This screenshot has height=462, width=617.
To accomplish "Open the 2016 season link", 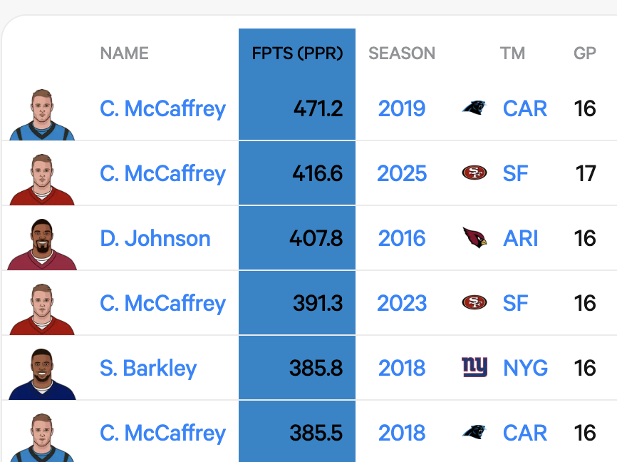I will point(402,238).
